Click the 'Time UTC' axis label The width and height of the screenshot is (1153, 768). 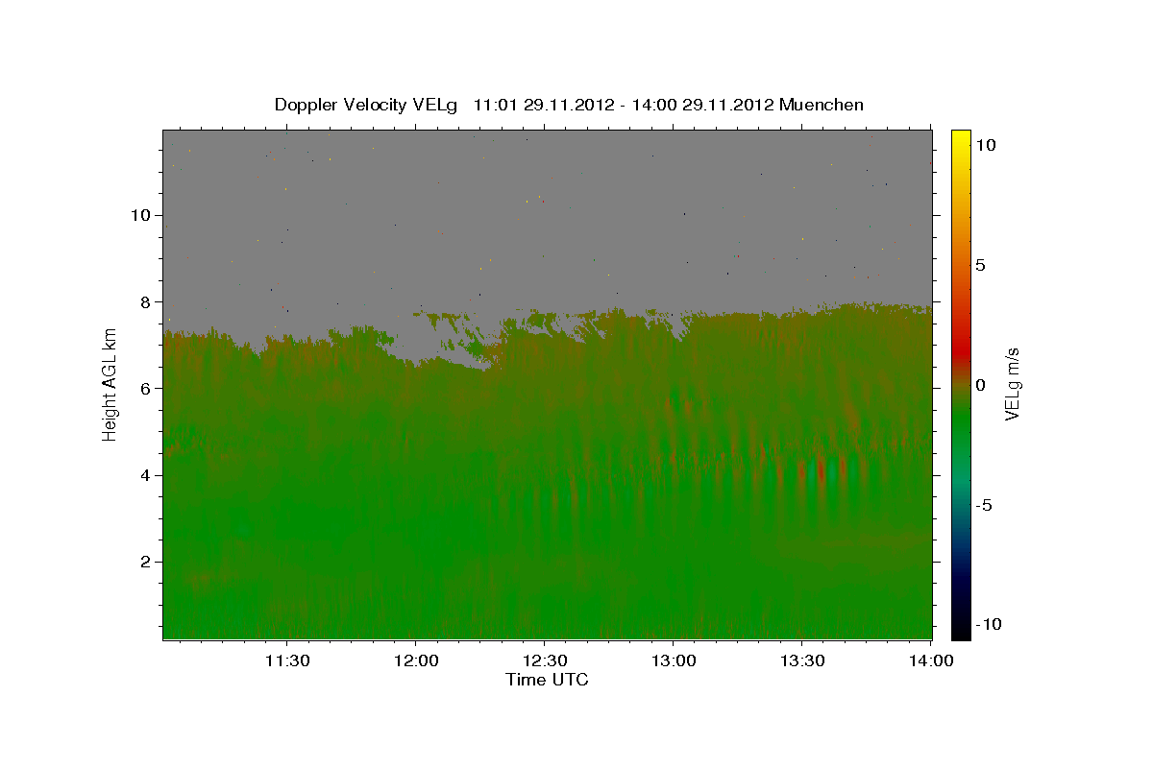pos(547,680)
